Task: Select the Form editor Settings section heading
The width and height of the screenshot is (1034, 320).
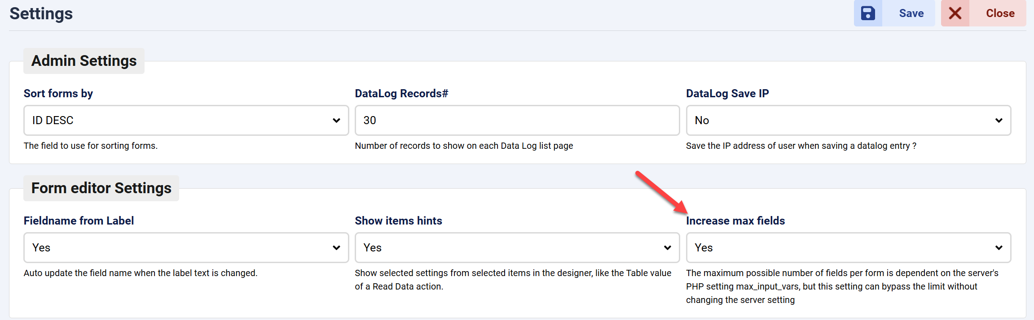Action: [x=101, y=188]
